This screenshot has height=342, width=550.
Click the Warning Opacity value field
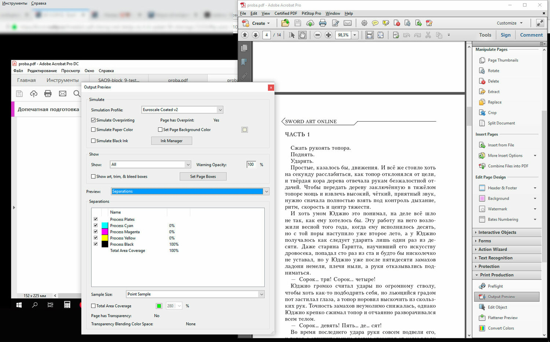[251, 164]
